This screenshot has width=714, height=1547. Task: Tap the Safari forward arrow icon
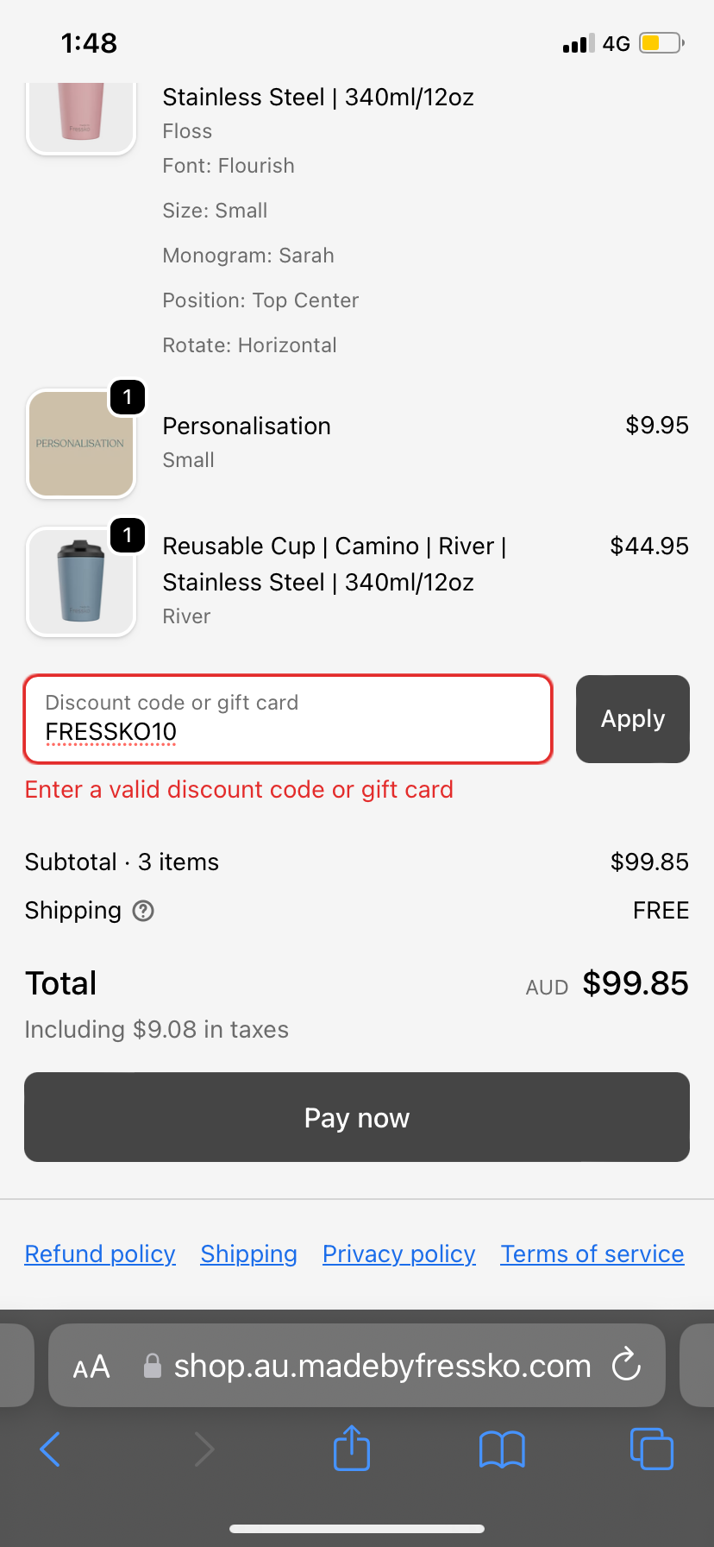[x=204, y=1449]
